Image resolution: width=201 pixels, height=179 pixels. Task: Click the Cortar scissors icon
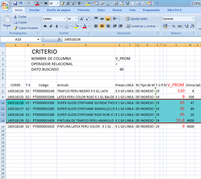[x=15, y=17]
